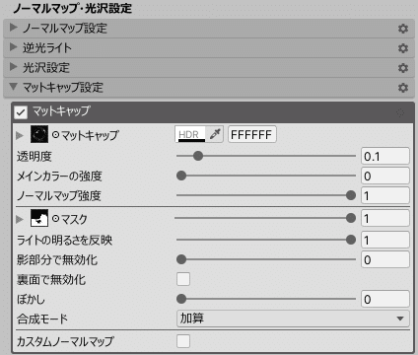Click the eyedropper in the HDR color field
Viewport: 418px width, 355px height.
click(x=215, y=134)
